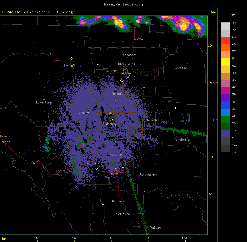Click the Base_Reflectivity title

(123, 4)
